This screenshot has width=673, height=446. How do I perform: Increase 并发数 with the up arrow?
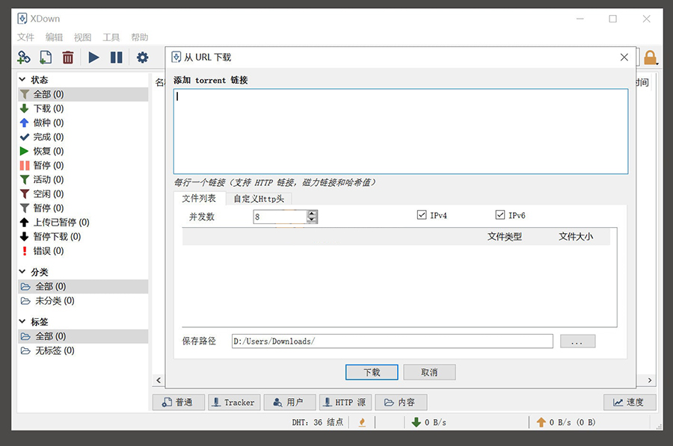313,213
